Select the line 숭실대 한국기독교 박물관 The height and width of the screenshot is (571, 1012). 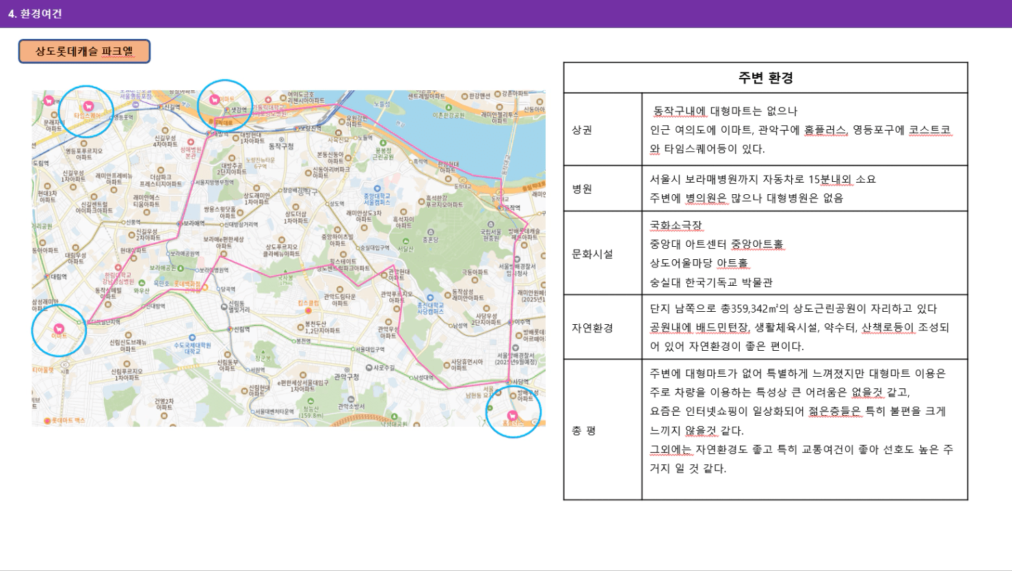(711, 282)
